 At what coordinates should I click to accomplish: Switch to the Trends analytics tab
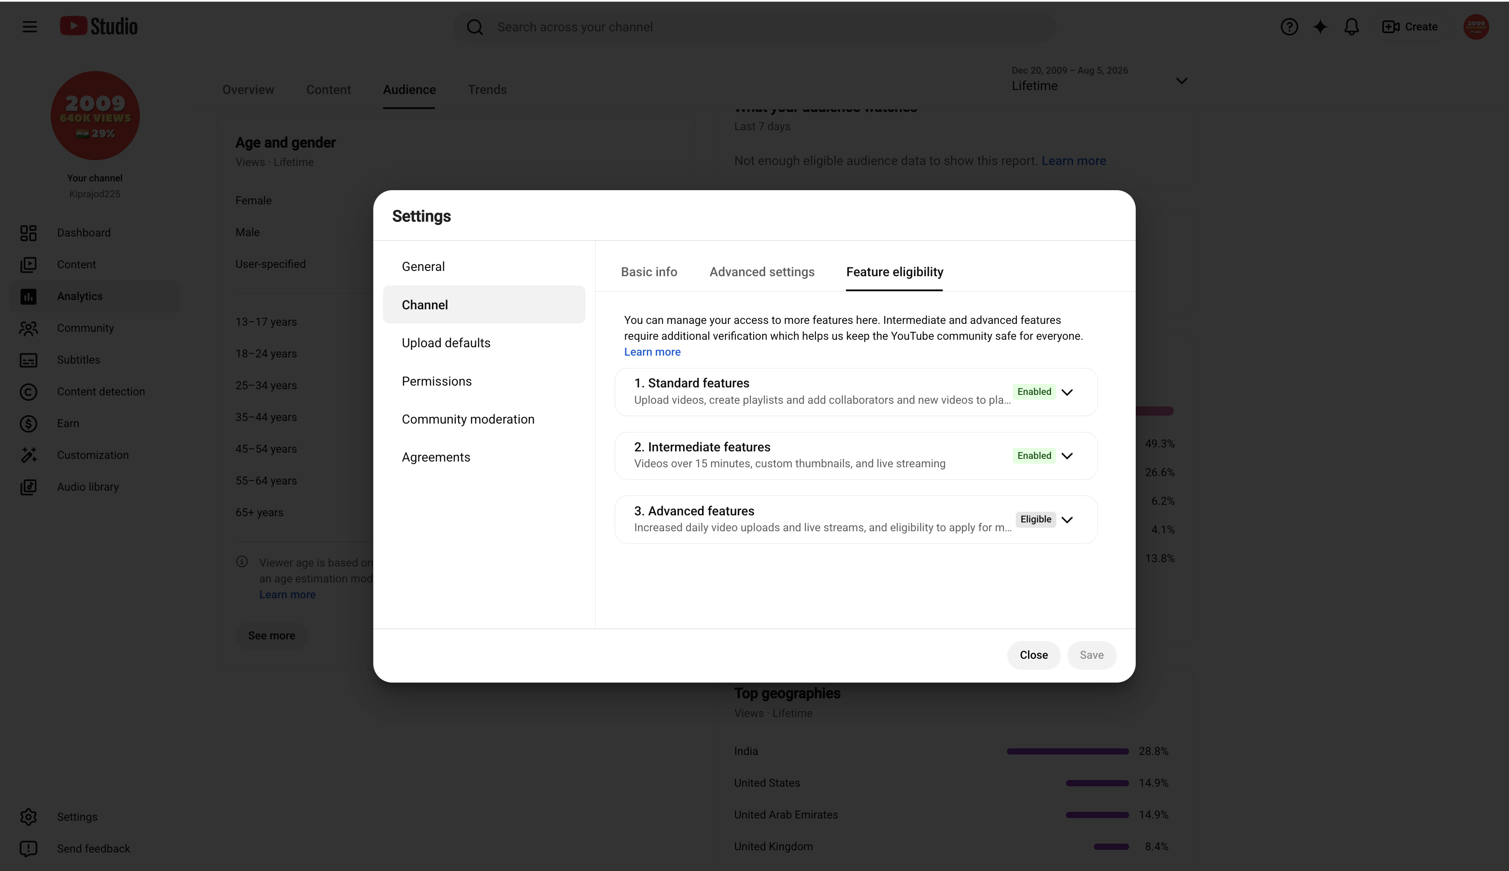tap(487, 90)
